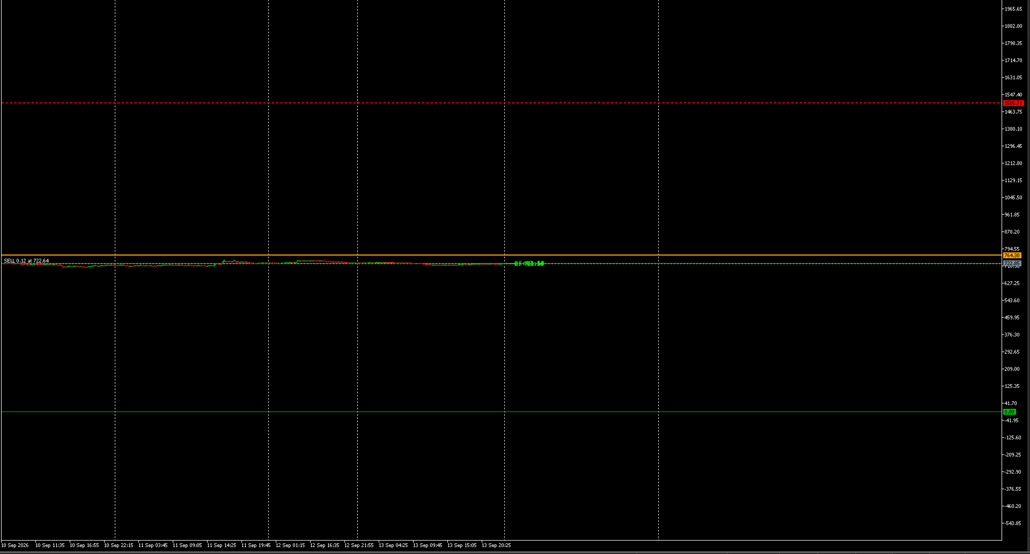Select the red dashed horizontal line

coord(502,103)
